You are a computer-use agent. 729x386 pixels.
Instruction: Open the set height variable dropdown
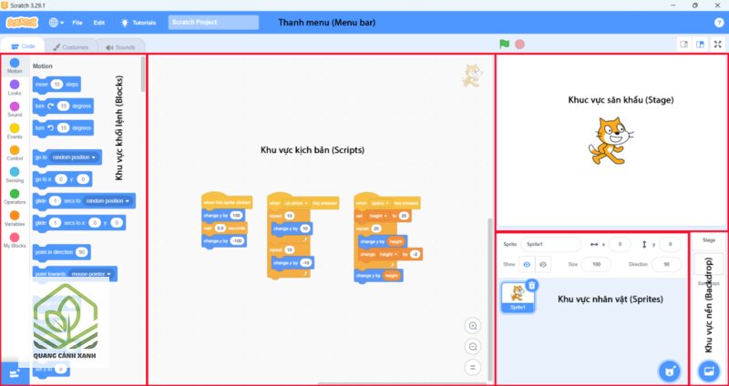[x=377, y=216]
